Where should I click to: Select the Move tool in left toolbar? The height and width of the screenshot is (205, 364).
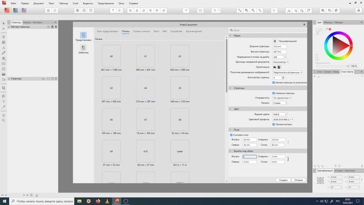pos(3,23)
